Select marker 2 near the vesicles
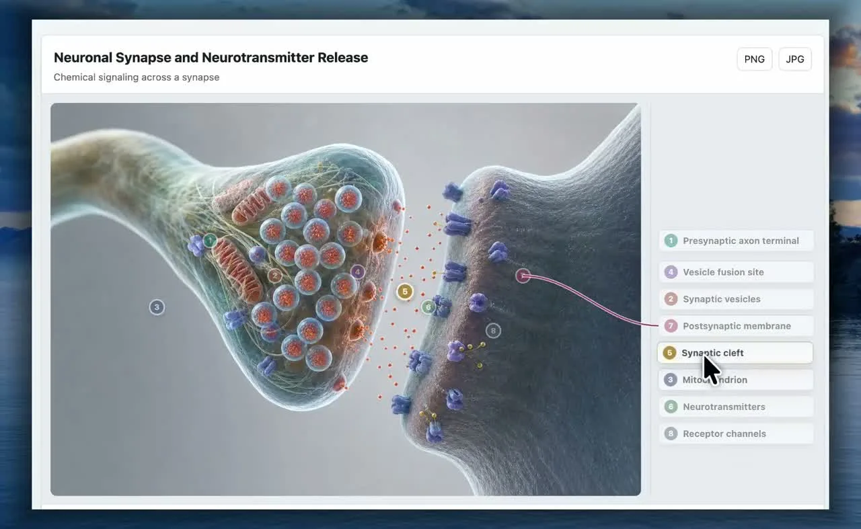Image resolution: width=861 pixels, height=529 pixels. (x=274, y=276)
